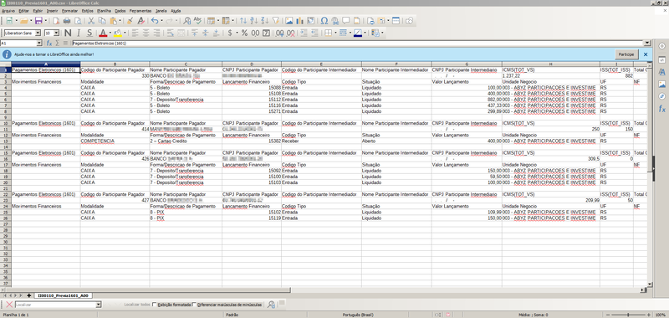The height and width of the screenshot is (318, 669).
Task: Open the Editar menu
Action: pos(24,10)
